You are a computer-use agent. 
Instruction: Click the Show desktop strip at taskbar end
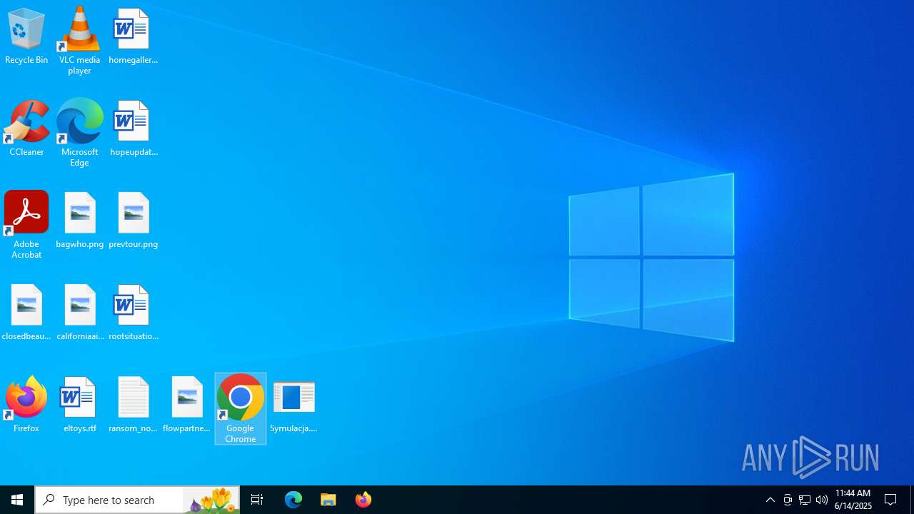pos(912,500)
